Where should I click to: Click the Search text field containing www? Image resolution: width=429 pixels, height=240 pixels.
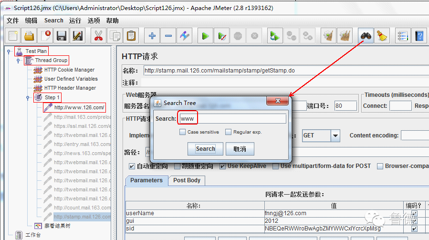point(233,118)
